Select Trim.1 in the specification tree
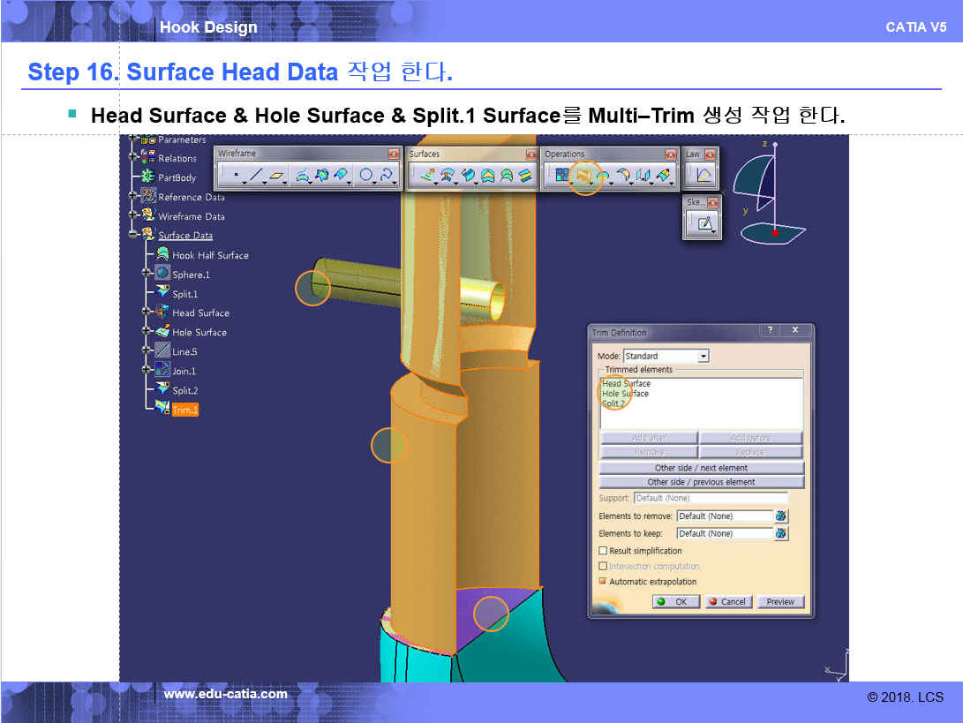 click(184, 410)
